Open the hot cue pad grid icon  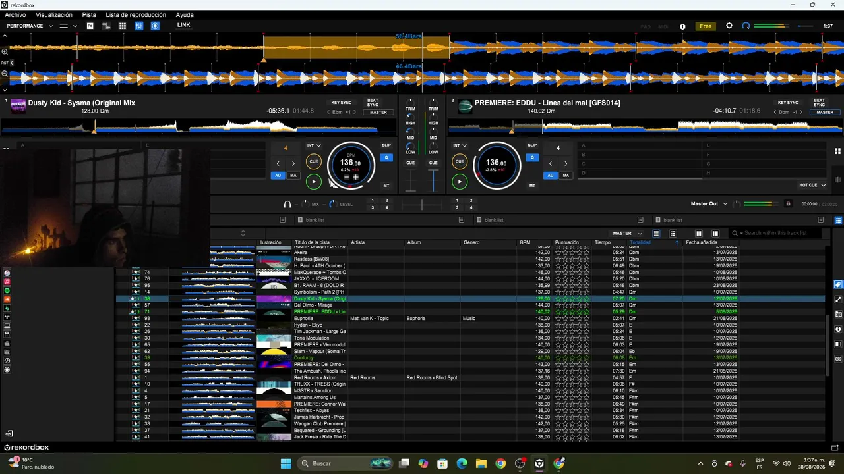click(x=837, y=151)
